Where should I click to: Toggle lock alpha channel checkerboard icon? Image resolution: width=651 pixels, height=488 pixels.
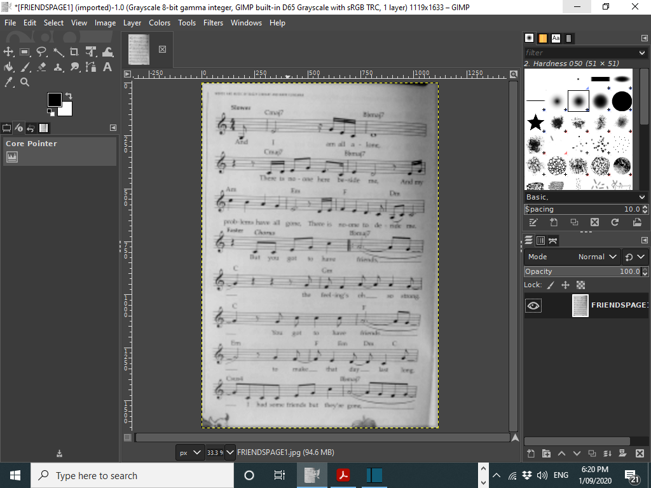point(580,285)
